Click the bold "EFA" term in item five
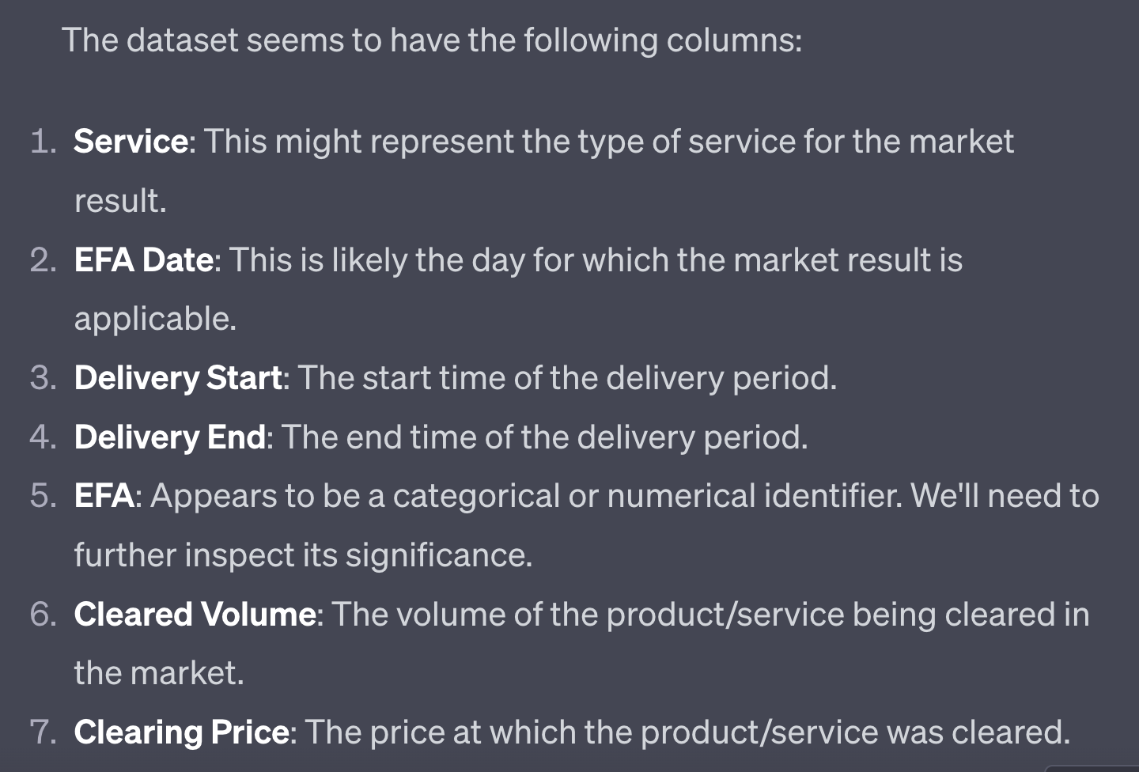Screen dimensions: 1139x772 point(104,496)
